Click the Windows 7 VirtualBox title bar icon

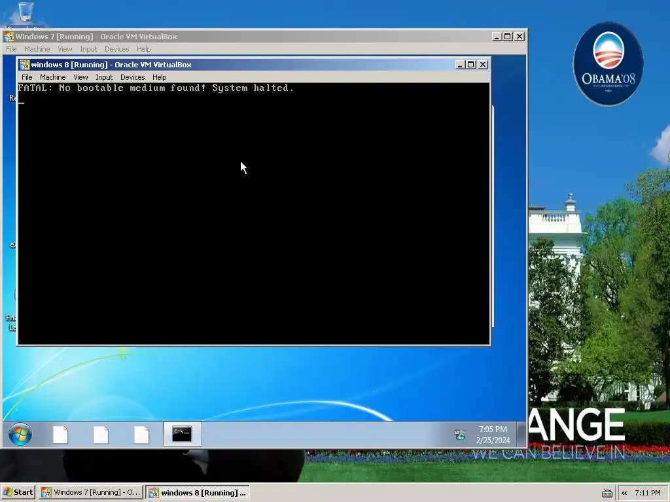tap(9, 37)
